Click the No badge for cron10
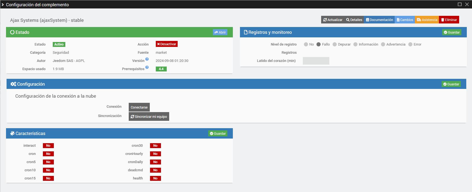Image resolution: width=472 pixels, height=192 pixels. pos(48,170)
